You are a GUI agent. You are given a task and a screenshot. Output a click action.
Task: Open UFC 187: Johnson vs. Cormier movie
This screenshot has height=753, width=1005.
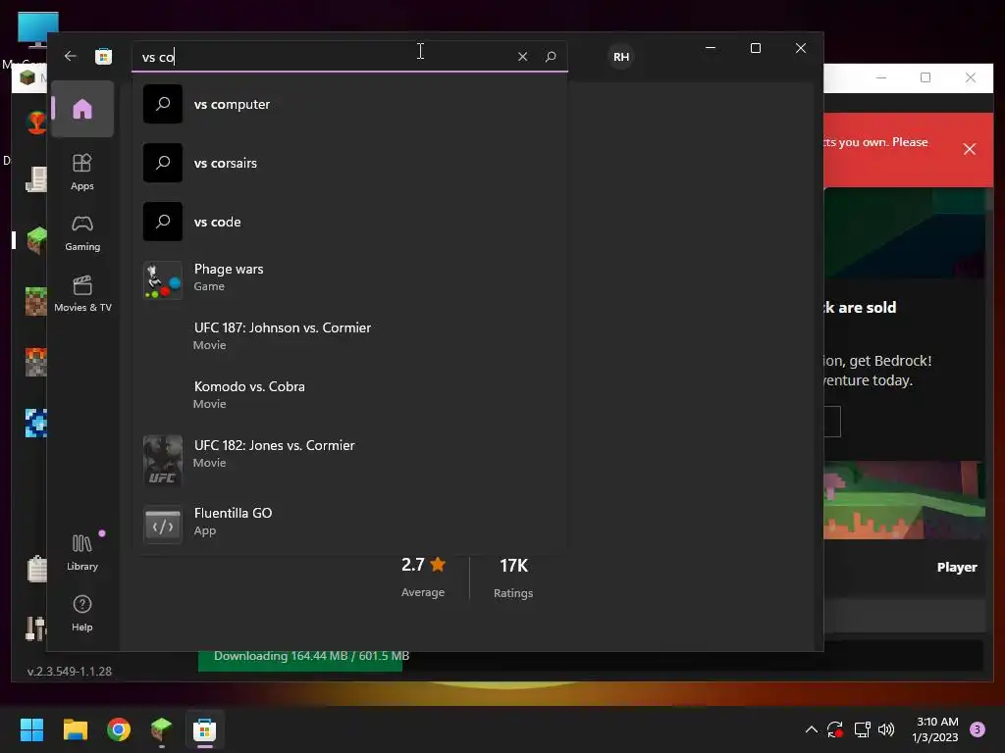tap(349, 335)
